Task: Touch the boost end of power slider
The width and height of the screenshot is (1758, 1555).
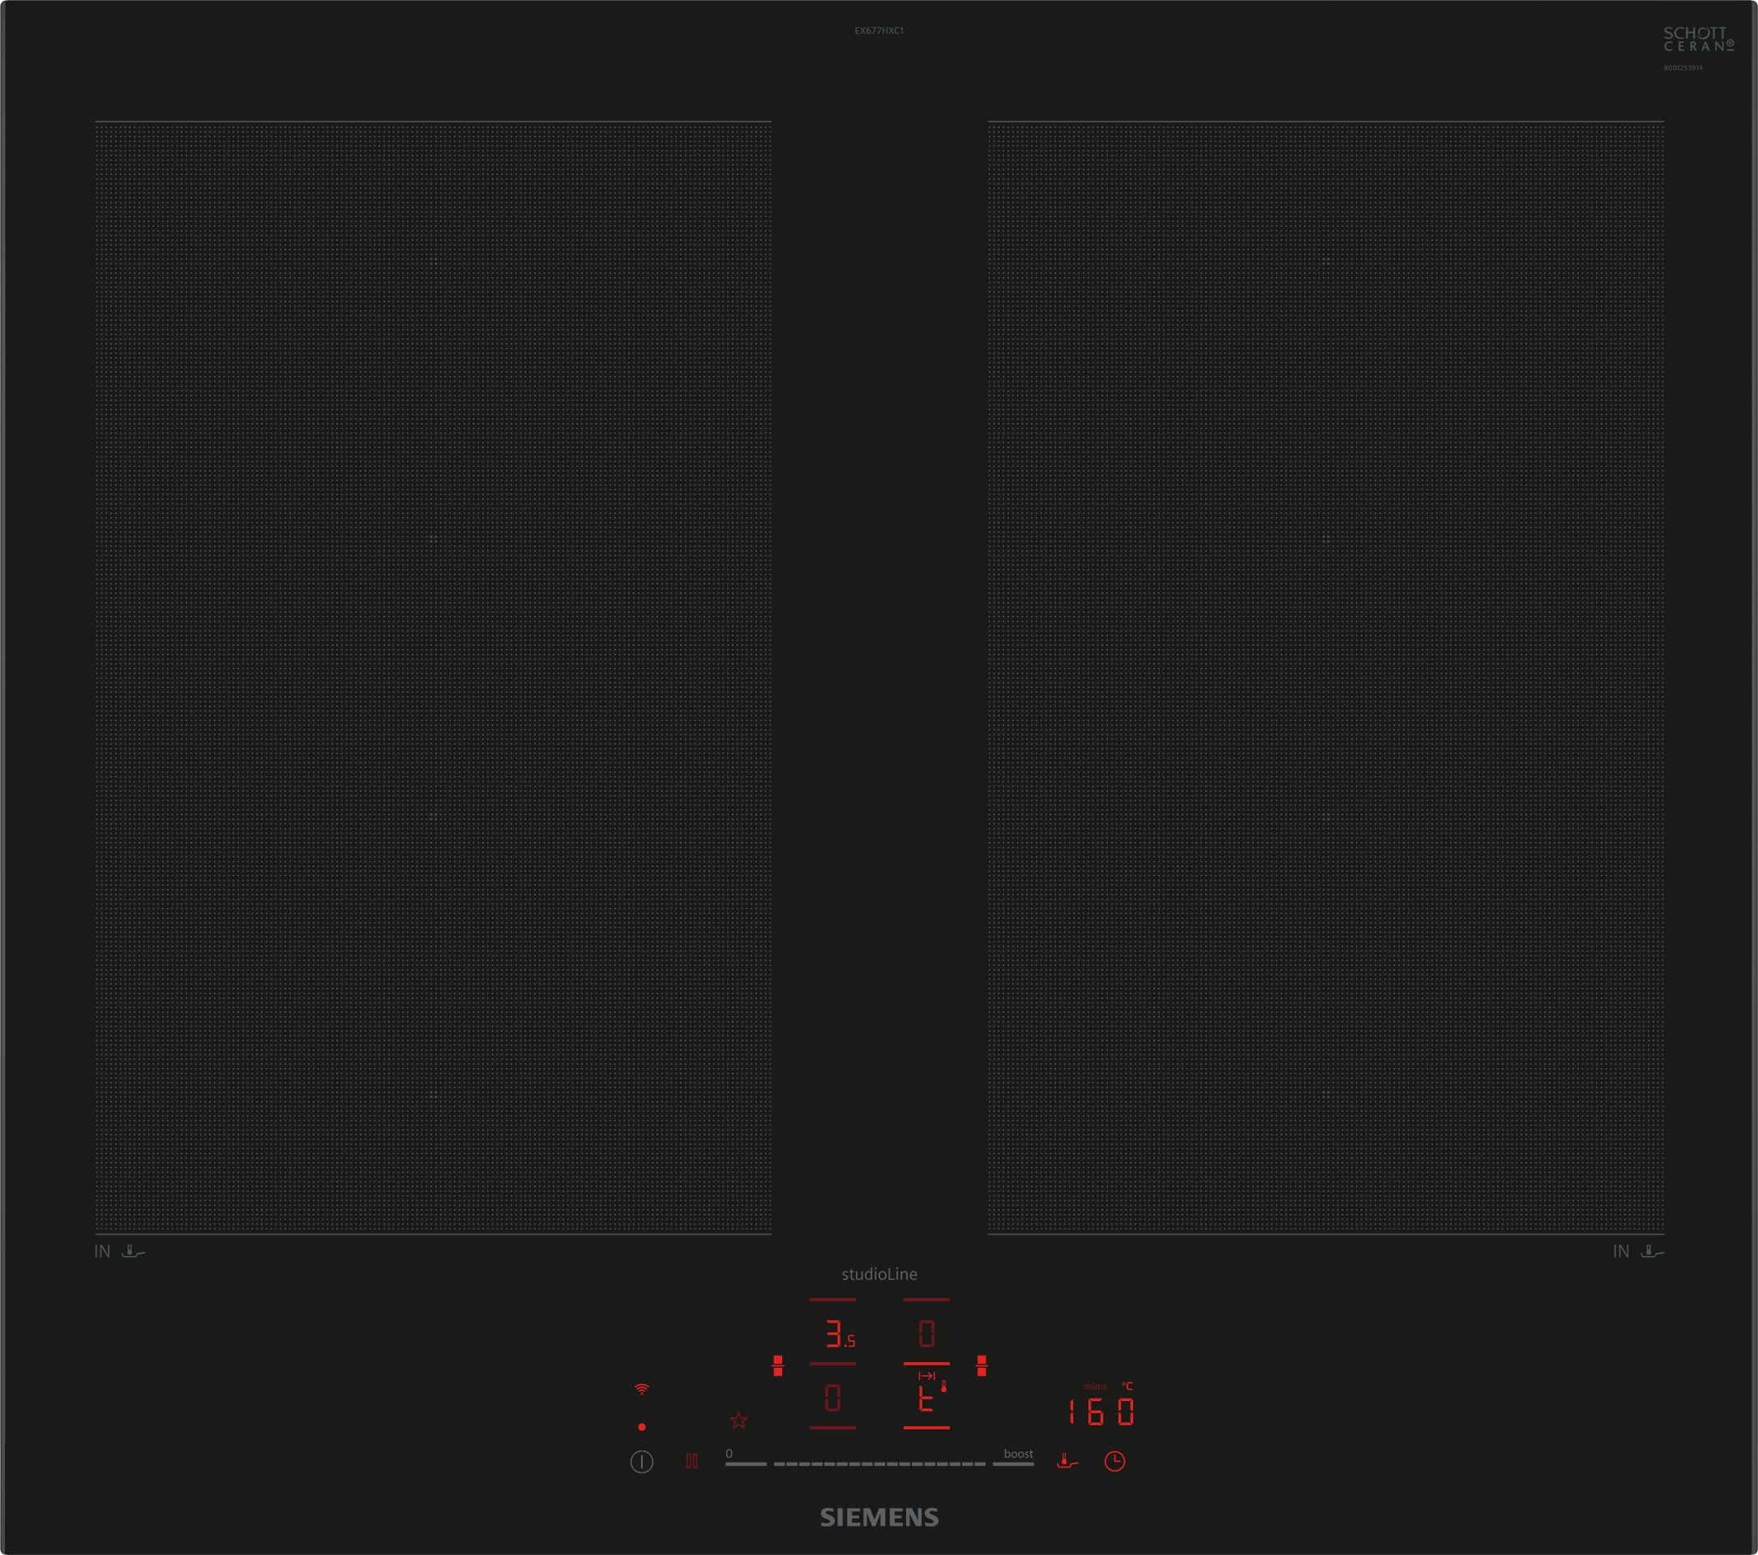Action: click(1014, 1459)
